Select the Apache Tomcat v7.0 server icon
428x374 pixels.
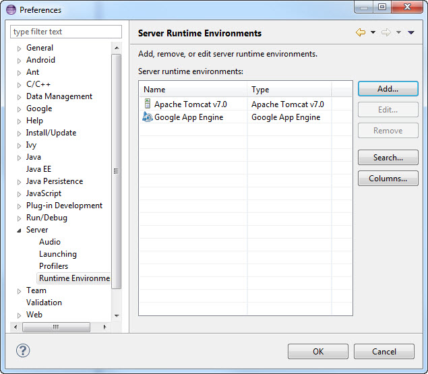coord(148,104)
